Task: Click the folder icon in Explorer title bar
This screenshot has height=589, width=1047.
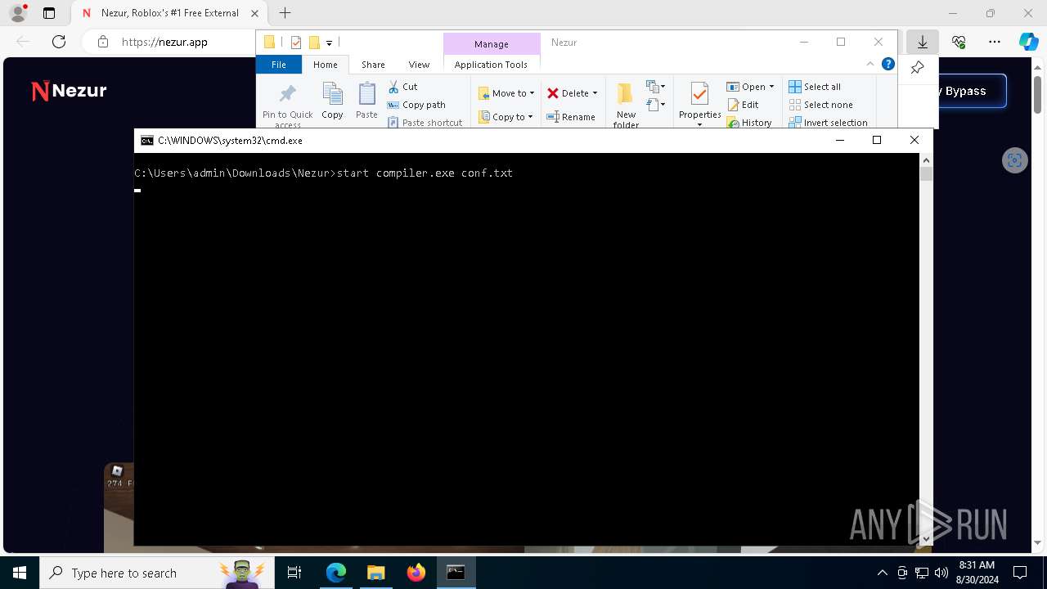Action: point(269,43)
